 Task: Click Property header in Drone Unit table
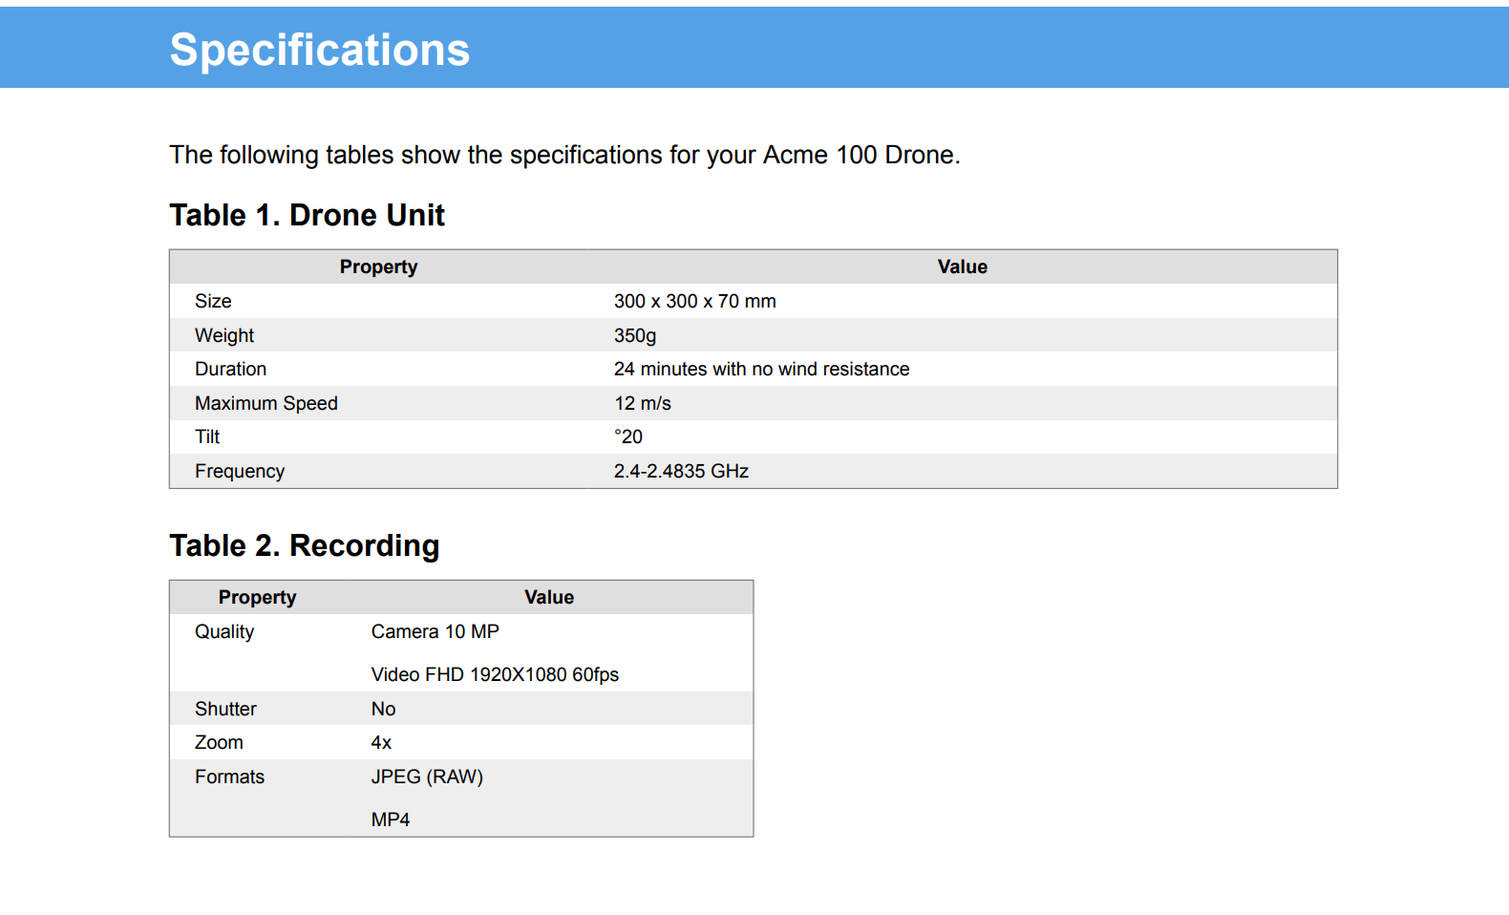378,267
